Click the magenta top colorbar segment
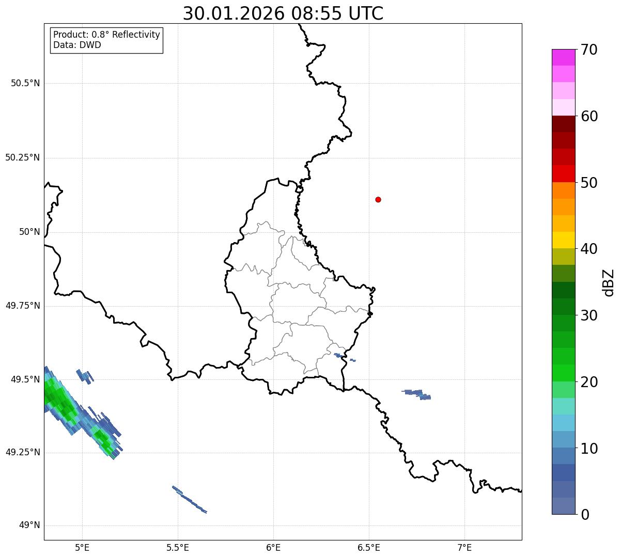Screen dimensions: 621x558 [563, 58]
